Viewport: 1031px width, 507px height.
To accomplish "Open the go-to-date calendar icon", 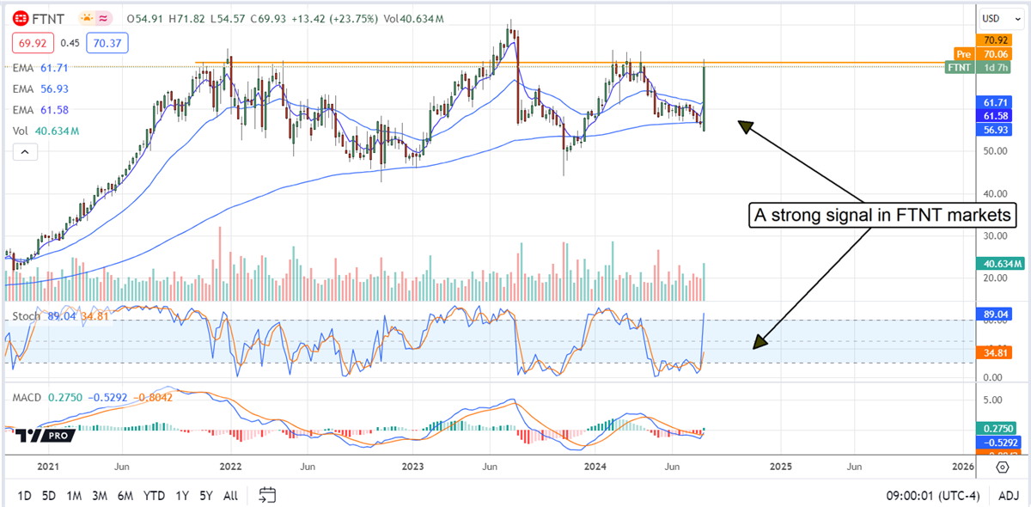I will (x=267, y=494).
